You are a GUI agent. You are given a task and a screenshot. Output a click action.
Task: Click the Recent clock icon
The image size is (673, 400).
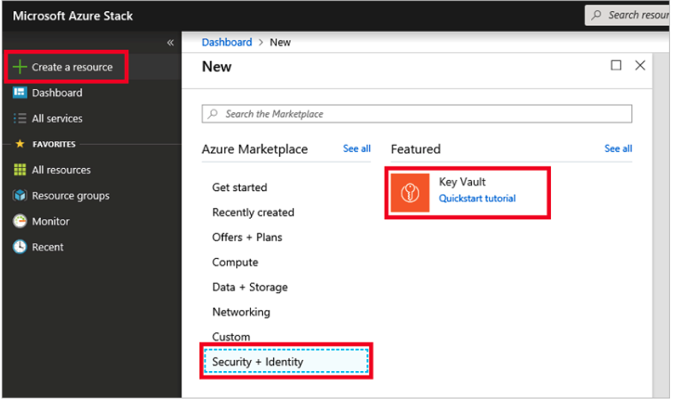tap(20, 247)
